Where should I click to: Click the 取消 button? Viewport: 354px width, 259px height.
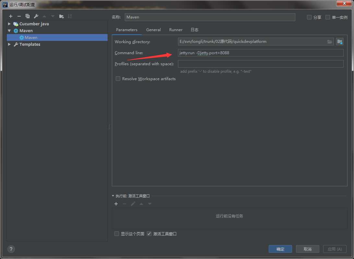308,249
